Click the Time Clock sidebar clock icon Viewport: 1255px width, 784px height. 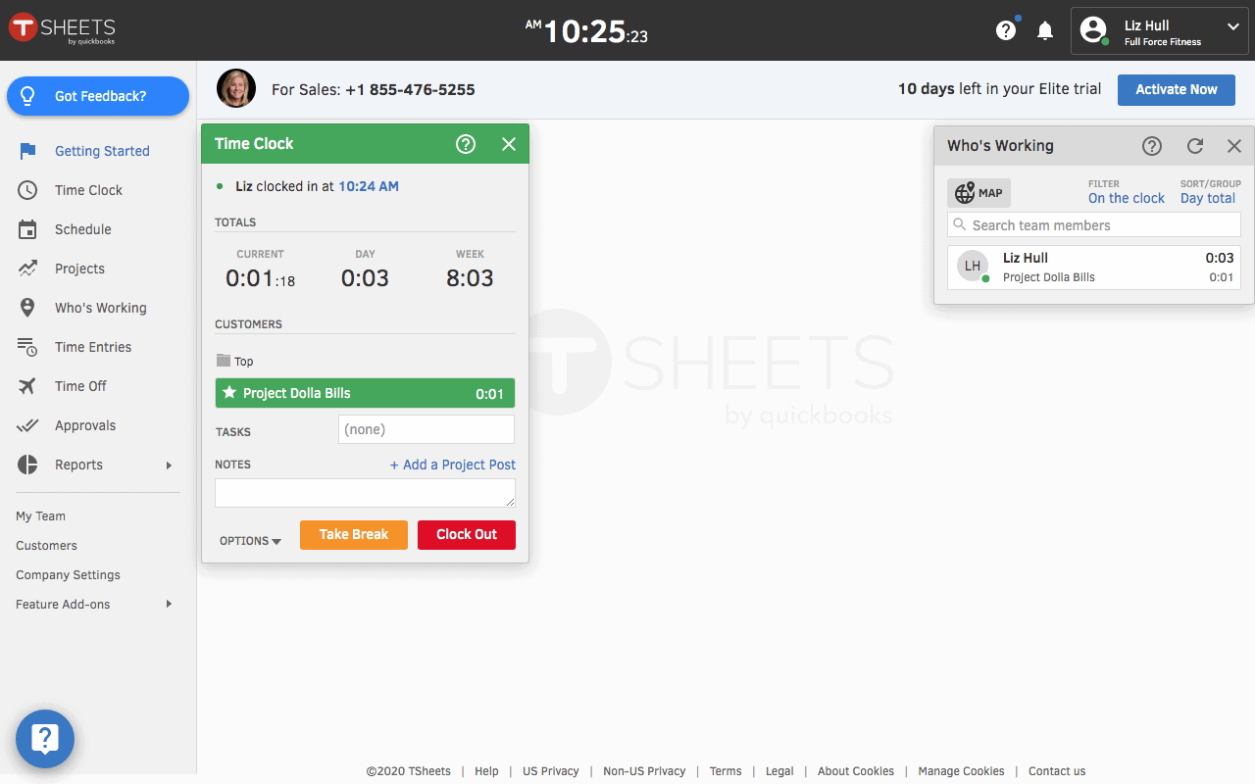pos(27,190)
